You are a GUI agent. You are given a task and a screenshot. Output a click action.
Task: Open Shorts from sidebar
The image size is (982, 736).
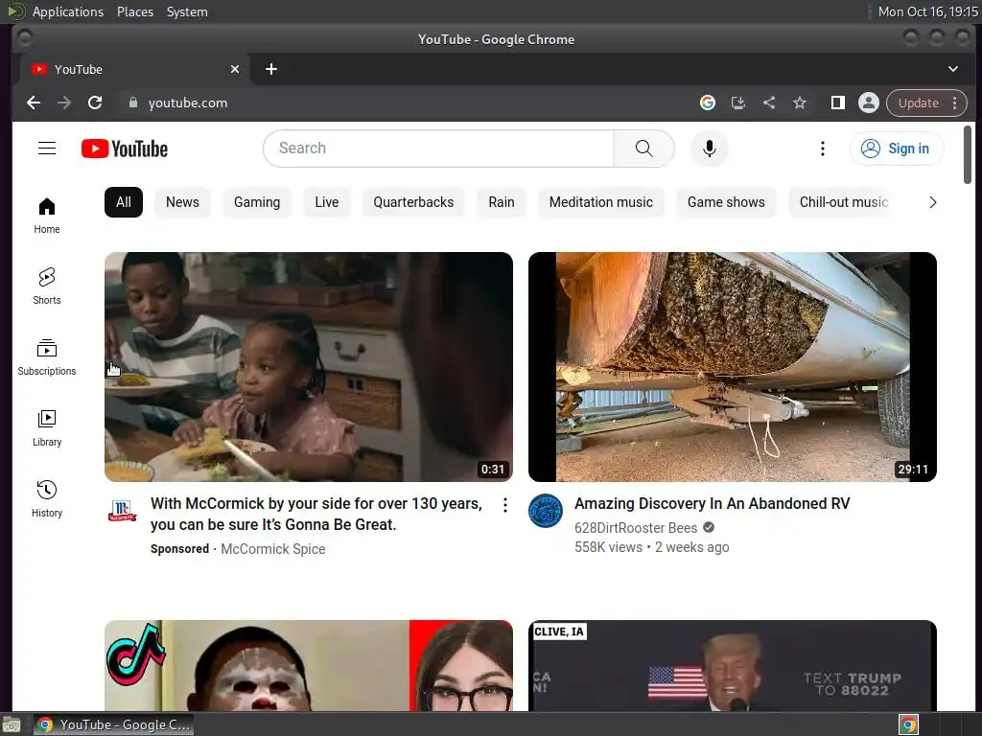[x=47, y=286]
